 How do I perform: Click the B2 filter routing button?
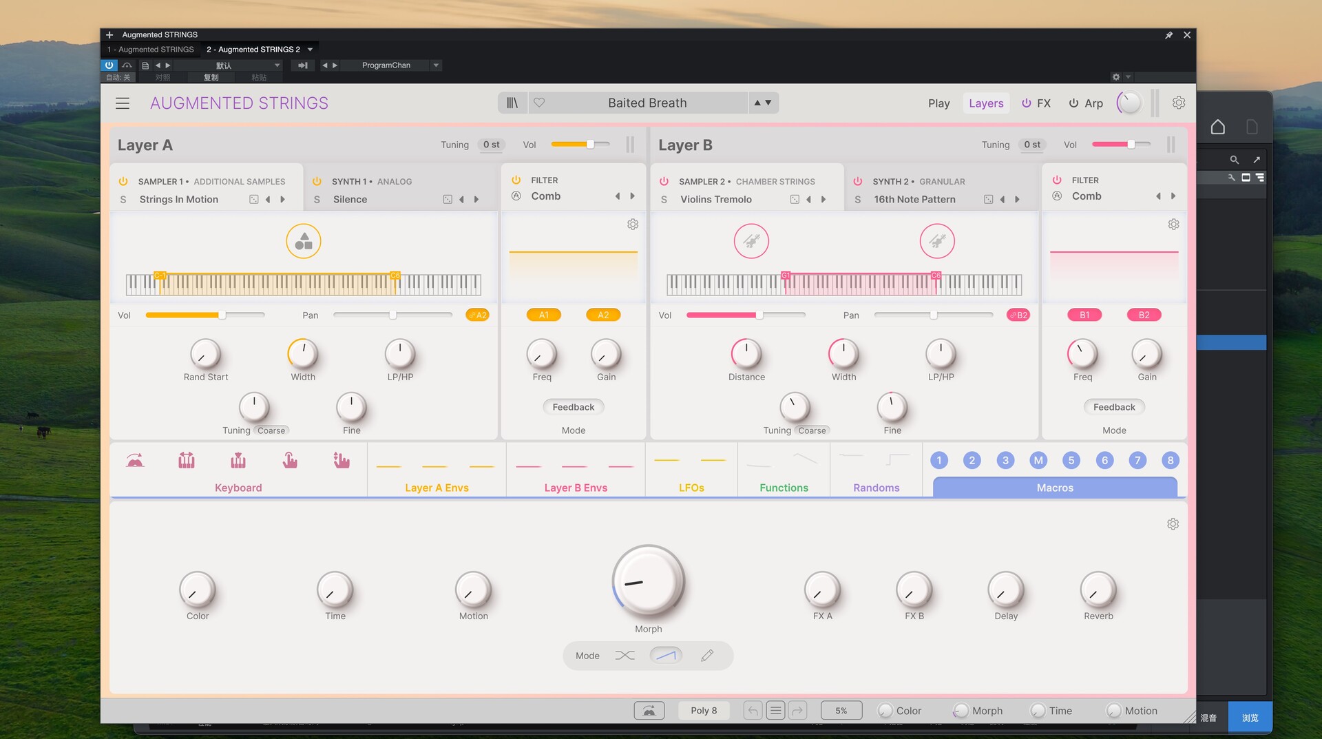tap(1144, 315)
